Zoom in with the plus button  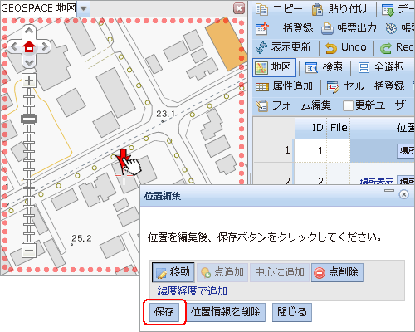tap(29, 81)
